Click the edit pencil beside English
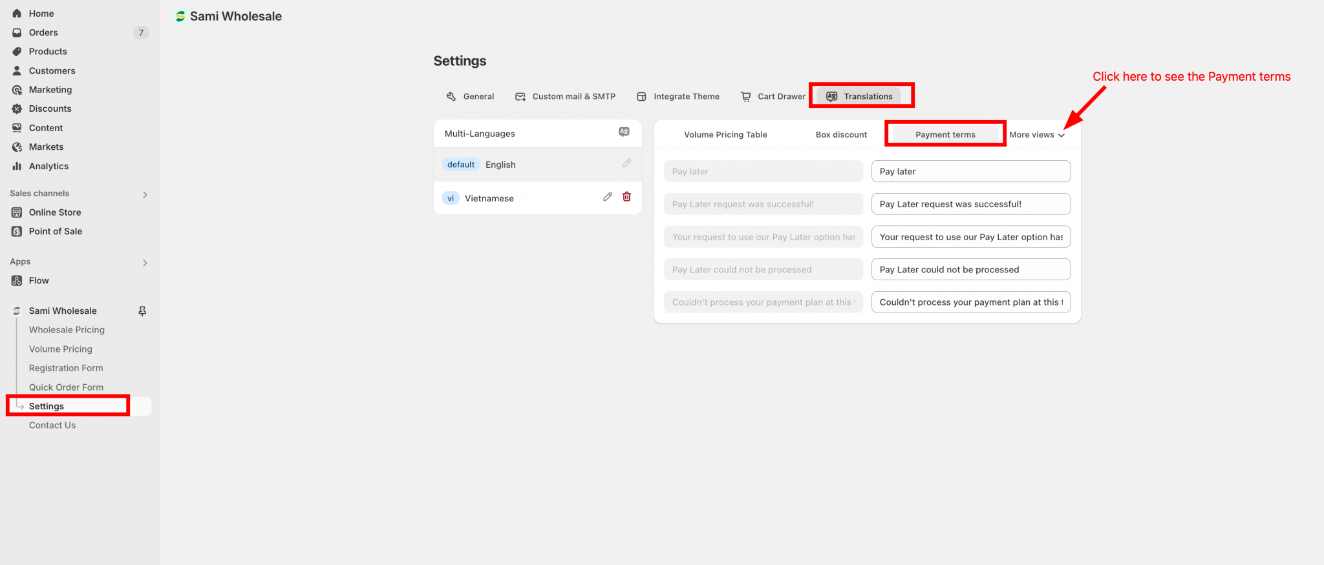Viewport: 1324px width, 565px height. 626,164
